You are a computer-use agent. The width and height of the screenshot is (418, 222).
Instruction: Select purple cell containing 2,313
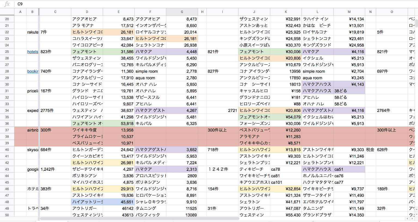pyautogui.click(x=182, y=169)
